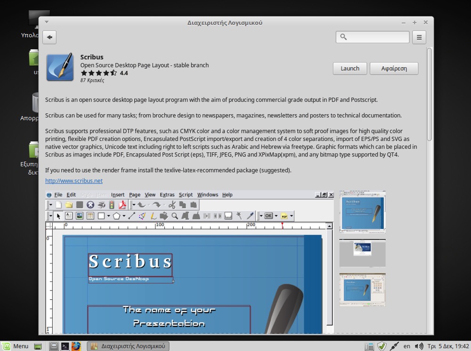Viewport: 471px width, 351px height.
Task: Click the telephone-calculator tray icon
Action: point(369,346)
